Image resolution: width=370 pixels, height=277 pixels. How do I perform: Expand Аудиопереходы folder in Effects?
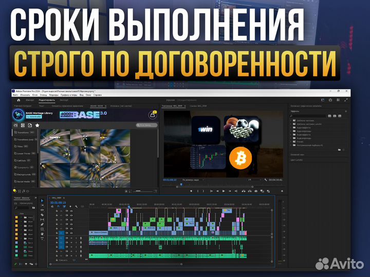coord(291,131)
